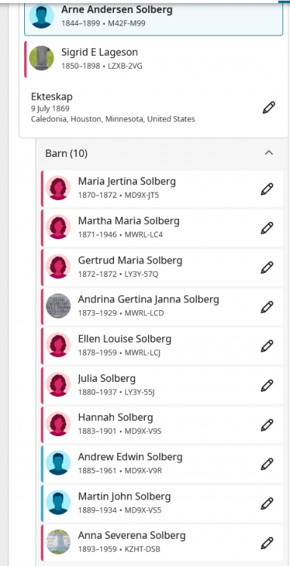Image resolution: width=290 pixels, height=566 pixels.
Task: Edit relationship for Martha Maria Solberg
Action: coord(267,228)
